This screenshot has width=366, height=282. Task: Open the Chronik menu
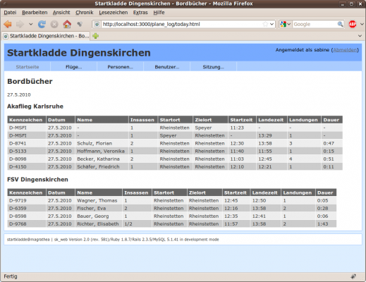[85, 13]
